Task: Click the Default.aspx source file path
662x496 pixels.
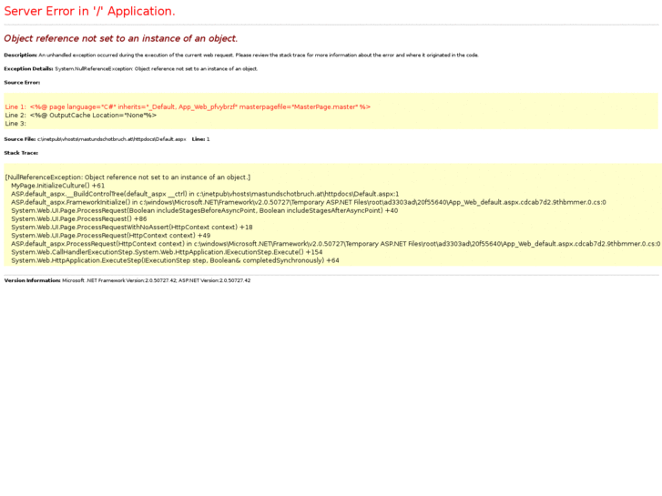Action: [111, 139]
